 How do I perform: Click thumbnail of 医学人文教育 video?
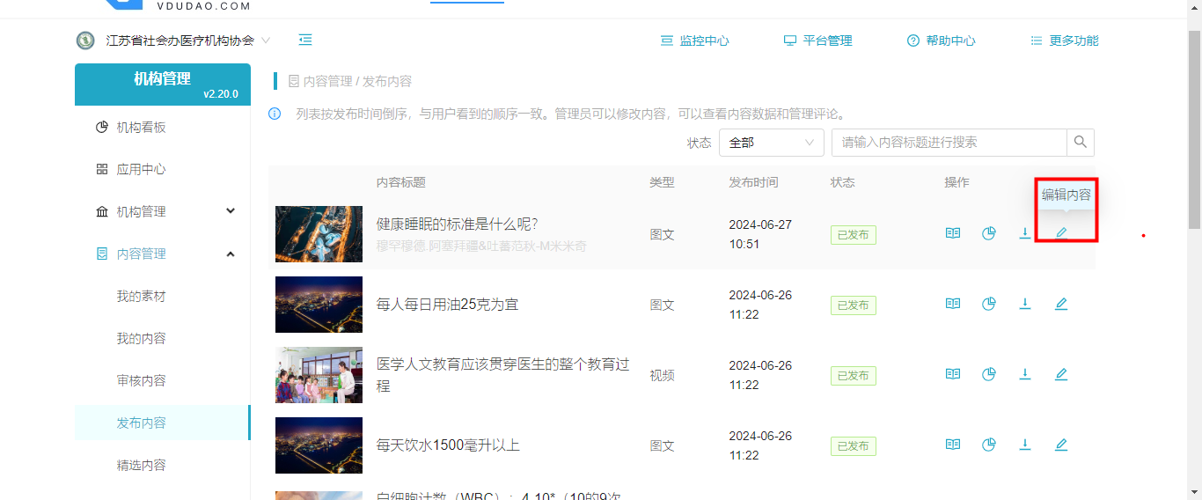(319, 375)
